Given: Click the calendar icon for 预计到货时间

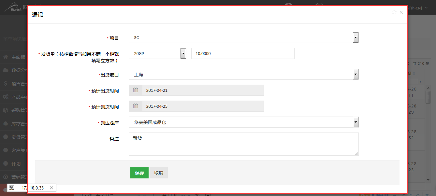Looking at the screenshot, I should point(136,106).
